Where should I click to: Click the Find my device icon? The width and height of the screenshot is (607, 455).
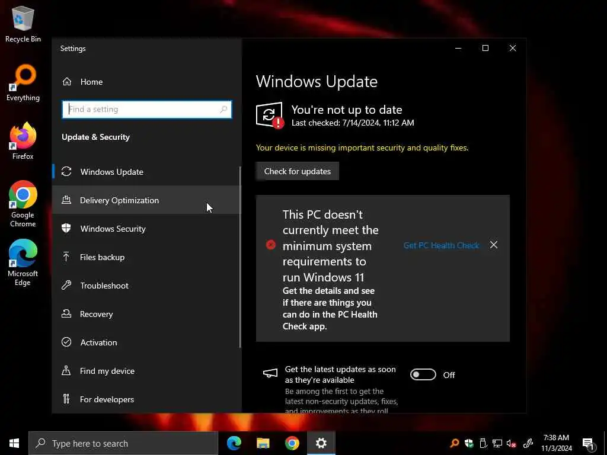[x=66, y=371]
